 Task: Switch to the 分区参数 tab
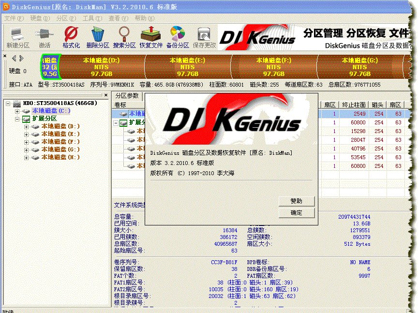coord(127,96)
